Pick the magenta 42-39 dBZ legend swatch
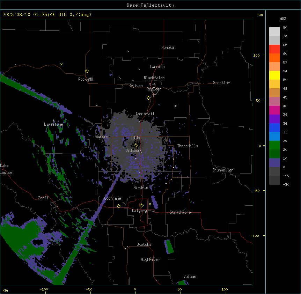Screen dimensions: 301x294 [274, 110]
